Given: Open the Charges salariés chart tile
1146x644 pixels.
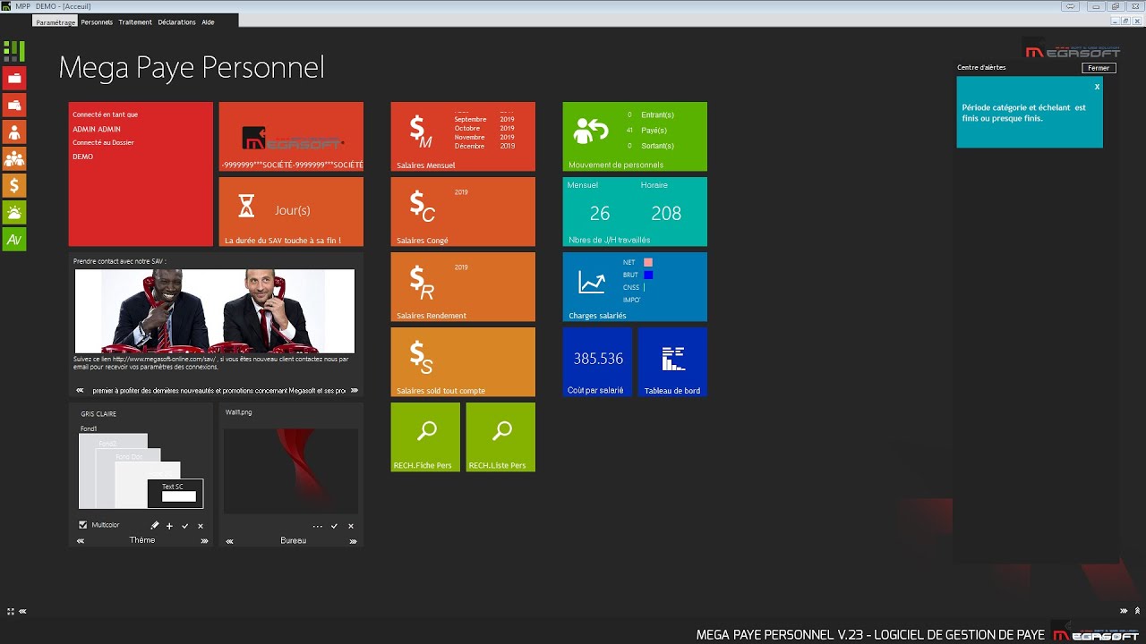Looking at the screenshot, I should (635, 286).
